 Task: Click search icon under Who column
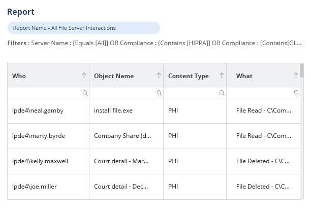point(85,93)
